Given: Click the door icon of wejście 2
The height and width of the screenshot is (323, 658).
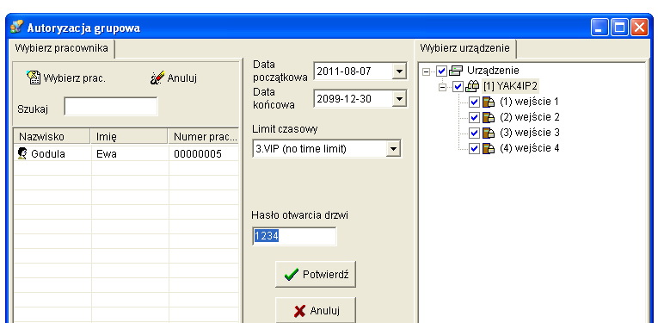Looking at the screenshot, I should coord(489,117).
